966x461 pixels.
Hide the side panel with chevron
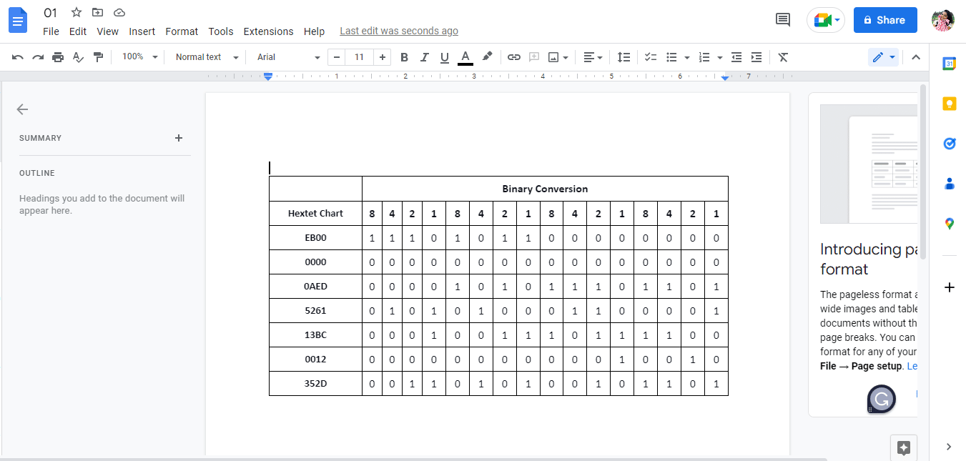pyautogui.click(x=949, y=447)
